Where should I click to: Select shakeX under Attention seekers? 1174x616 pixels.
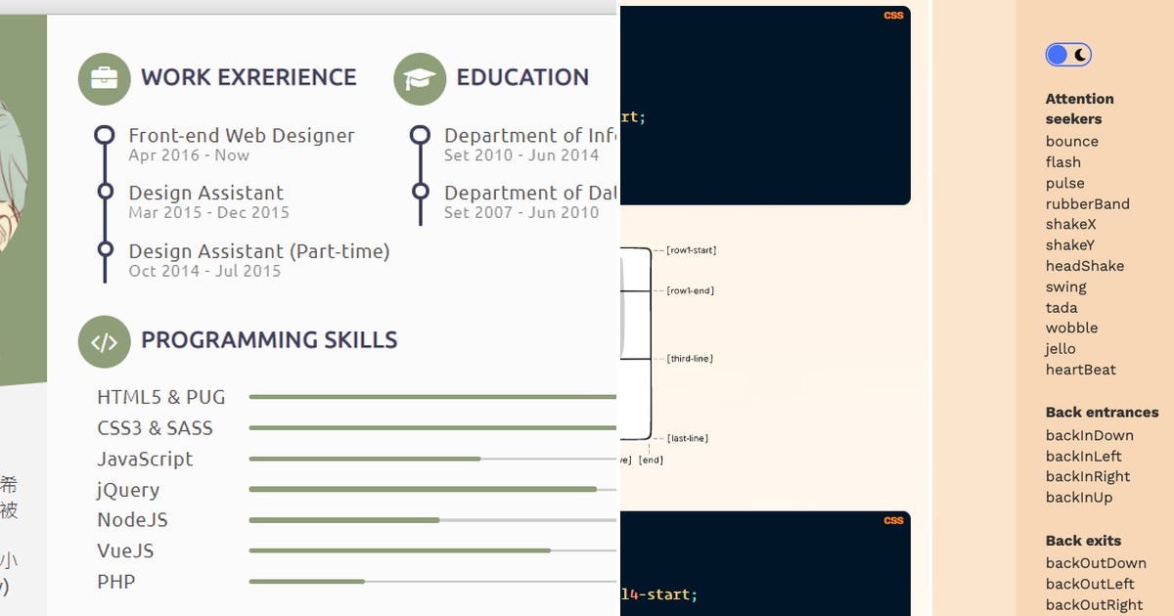(1069, 224)
